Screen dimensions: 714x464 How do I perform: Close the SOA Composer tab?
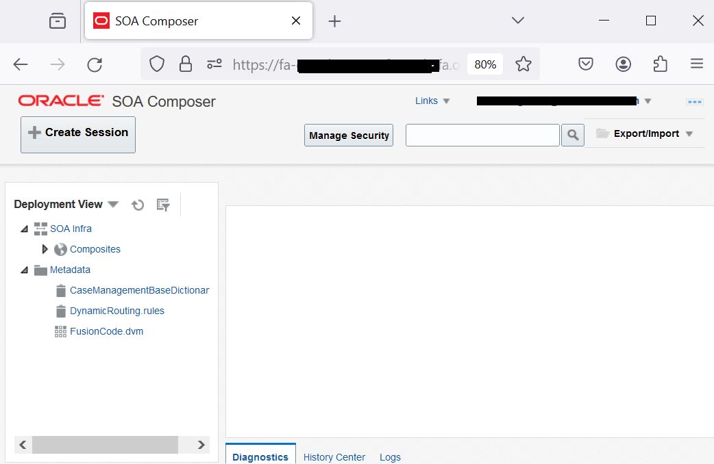pos(296,21)
